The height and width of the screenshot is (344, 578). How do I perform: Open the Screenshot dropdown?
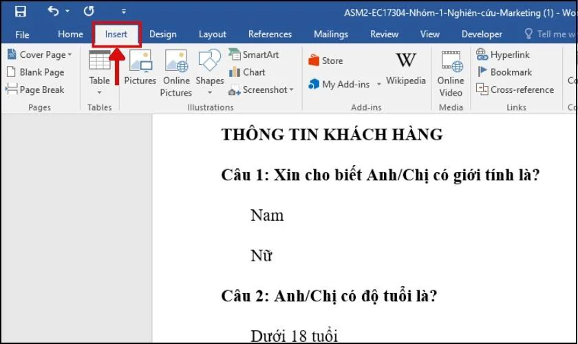point(261,89)
